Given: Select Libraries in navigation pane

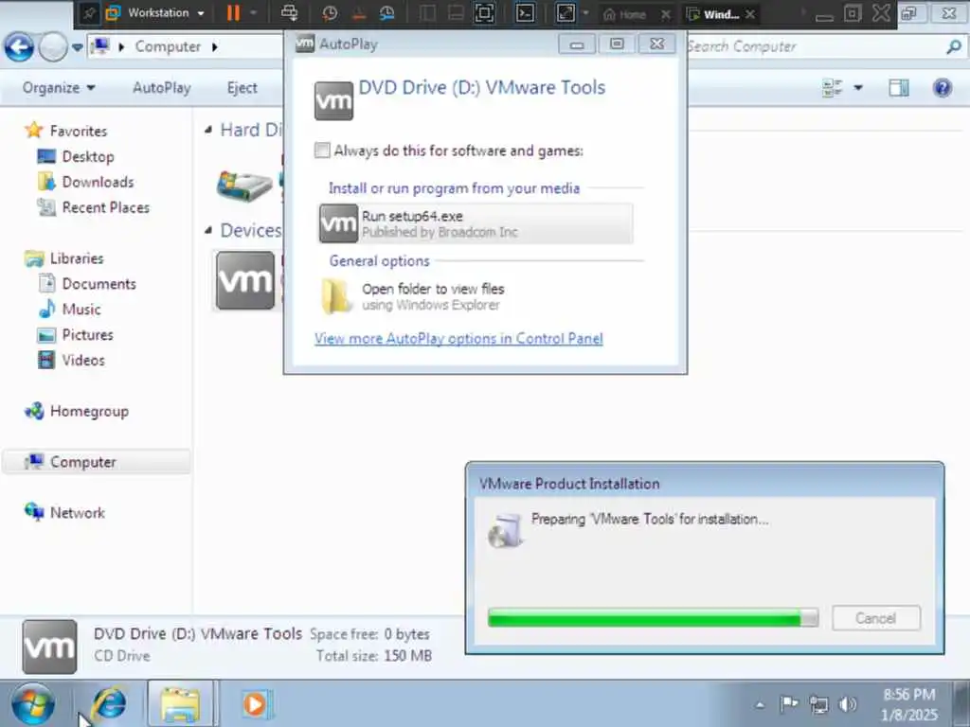Looking at the screenshot, I should coord(77,258).
